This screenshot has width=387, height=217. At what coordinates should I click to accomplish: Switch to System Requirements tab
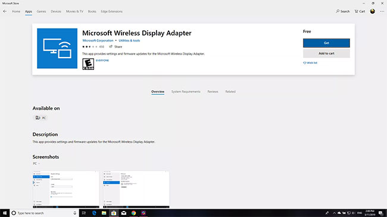[186, 92]
